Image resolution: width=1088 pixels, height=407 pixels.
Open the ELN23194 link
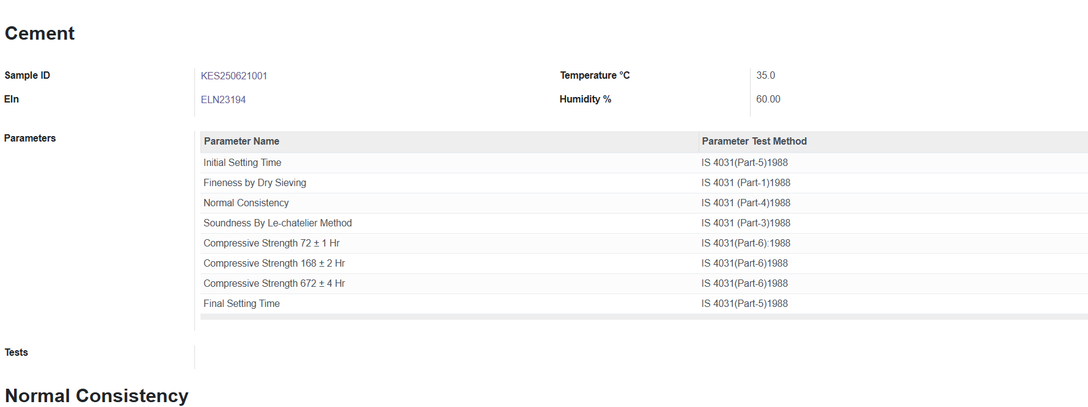pyautogui.click(x=223, y=99)
